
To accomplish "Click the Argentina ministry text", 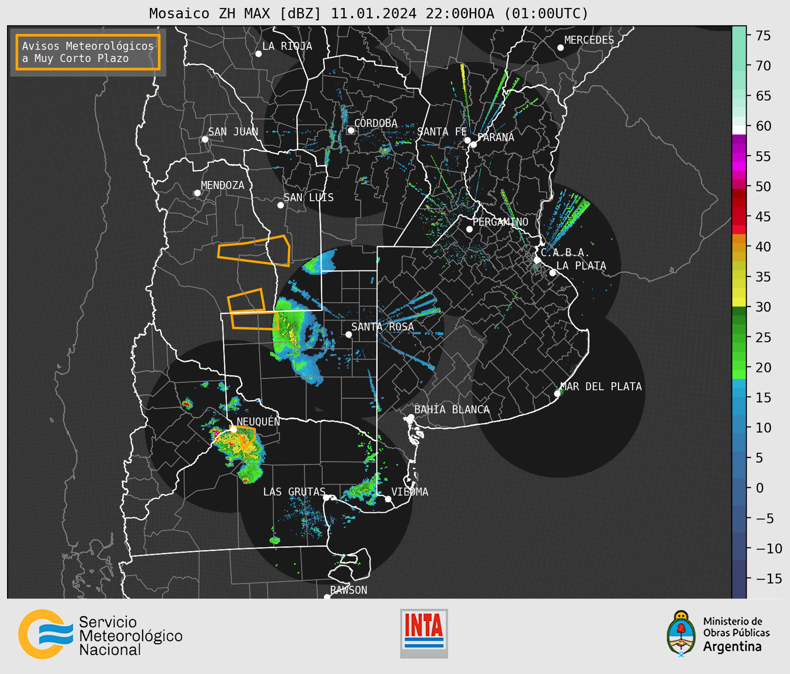I will coord(732,647).
